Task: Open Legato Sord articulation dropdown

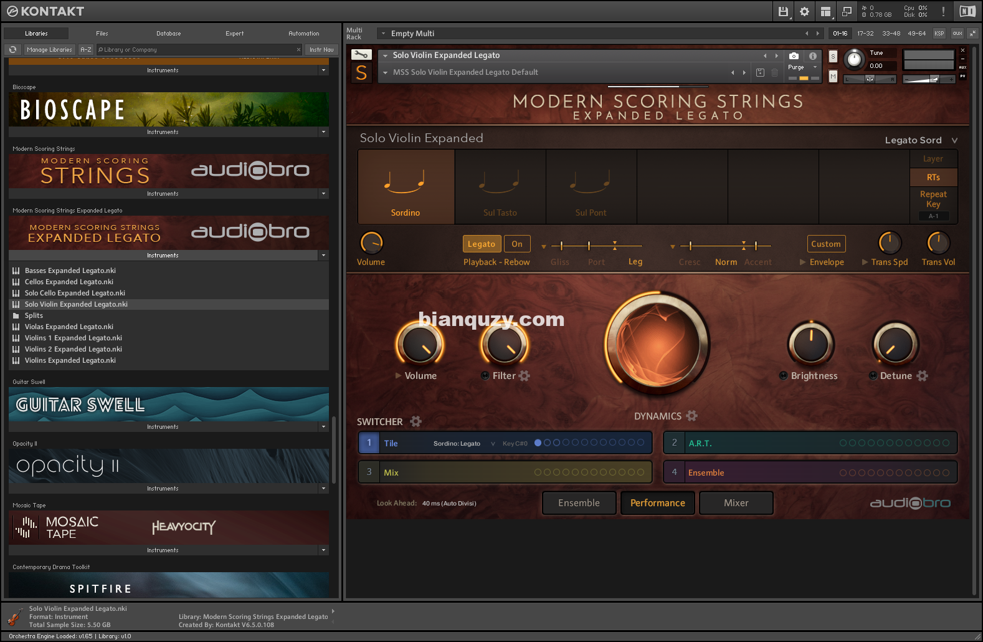Action: click(x=921, y=140)
